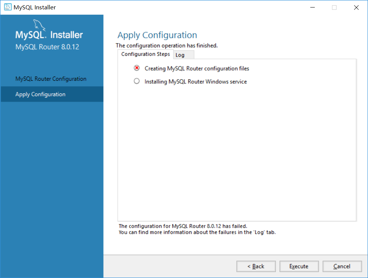Click the disabled maximize window button
Viewport: 368px width, 278px height.
334,7
